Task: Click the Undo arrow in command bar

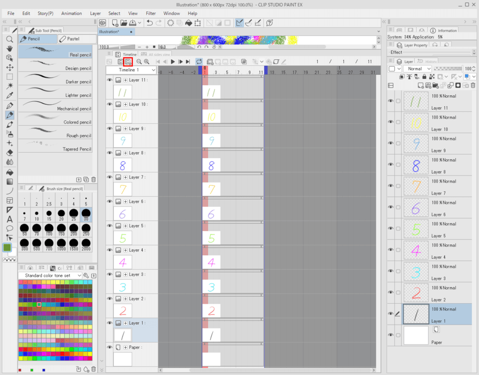Action: click(149, 23)
